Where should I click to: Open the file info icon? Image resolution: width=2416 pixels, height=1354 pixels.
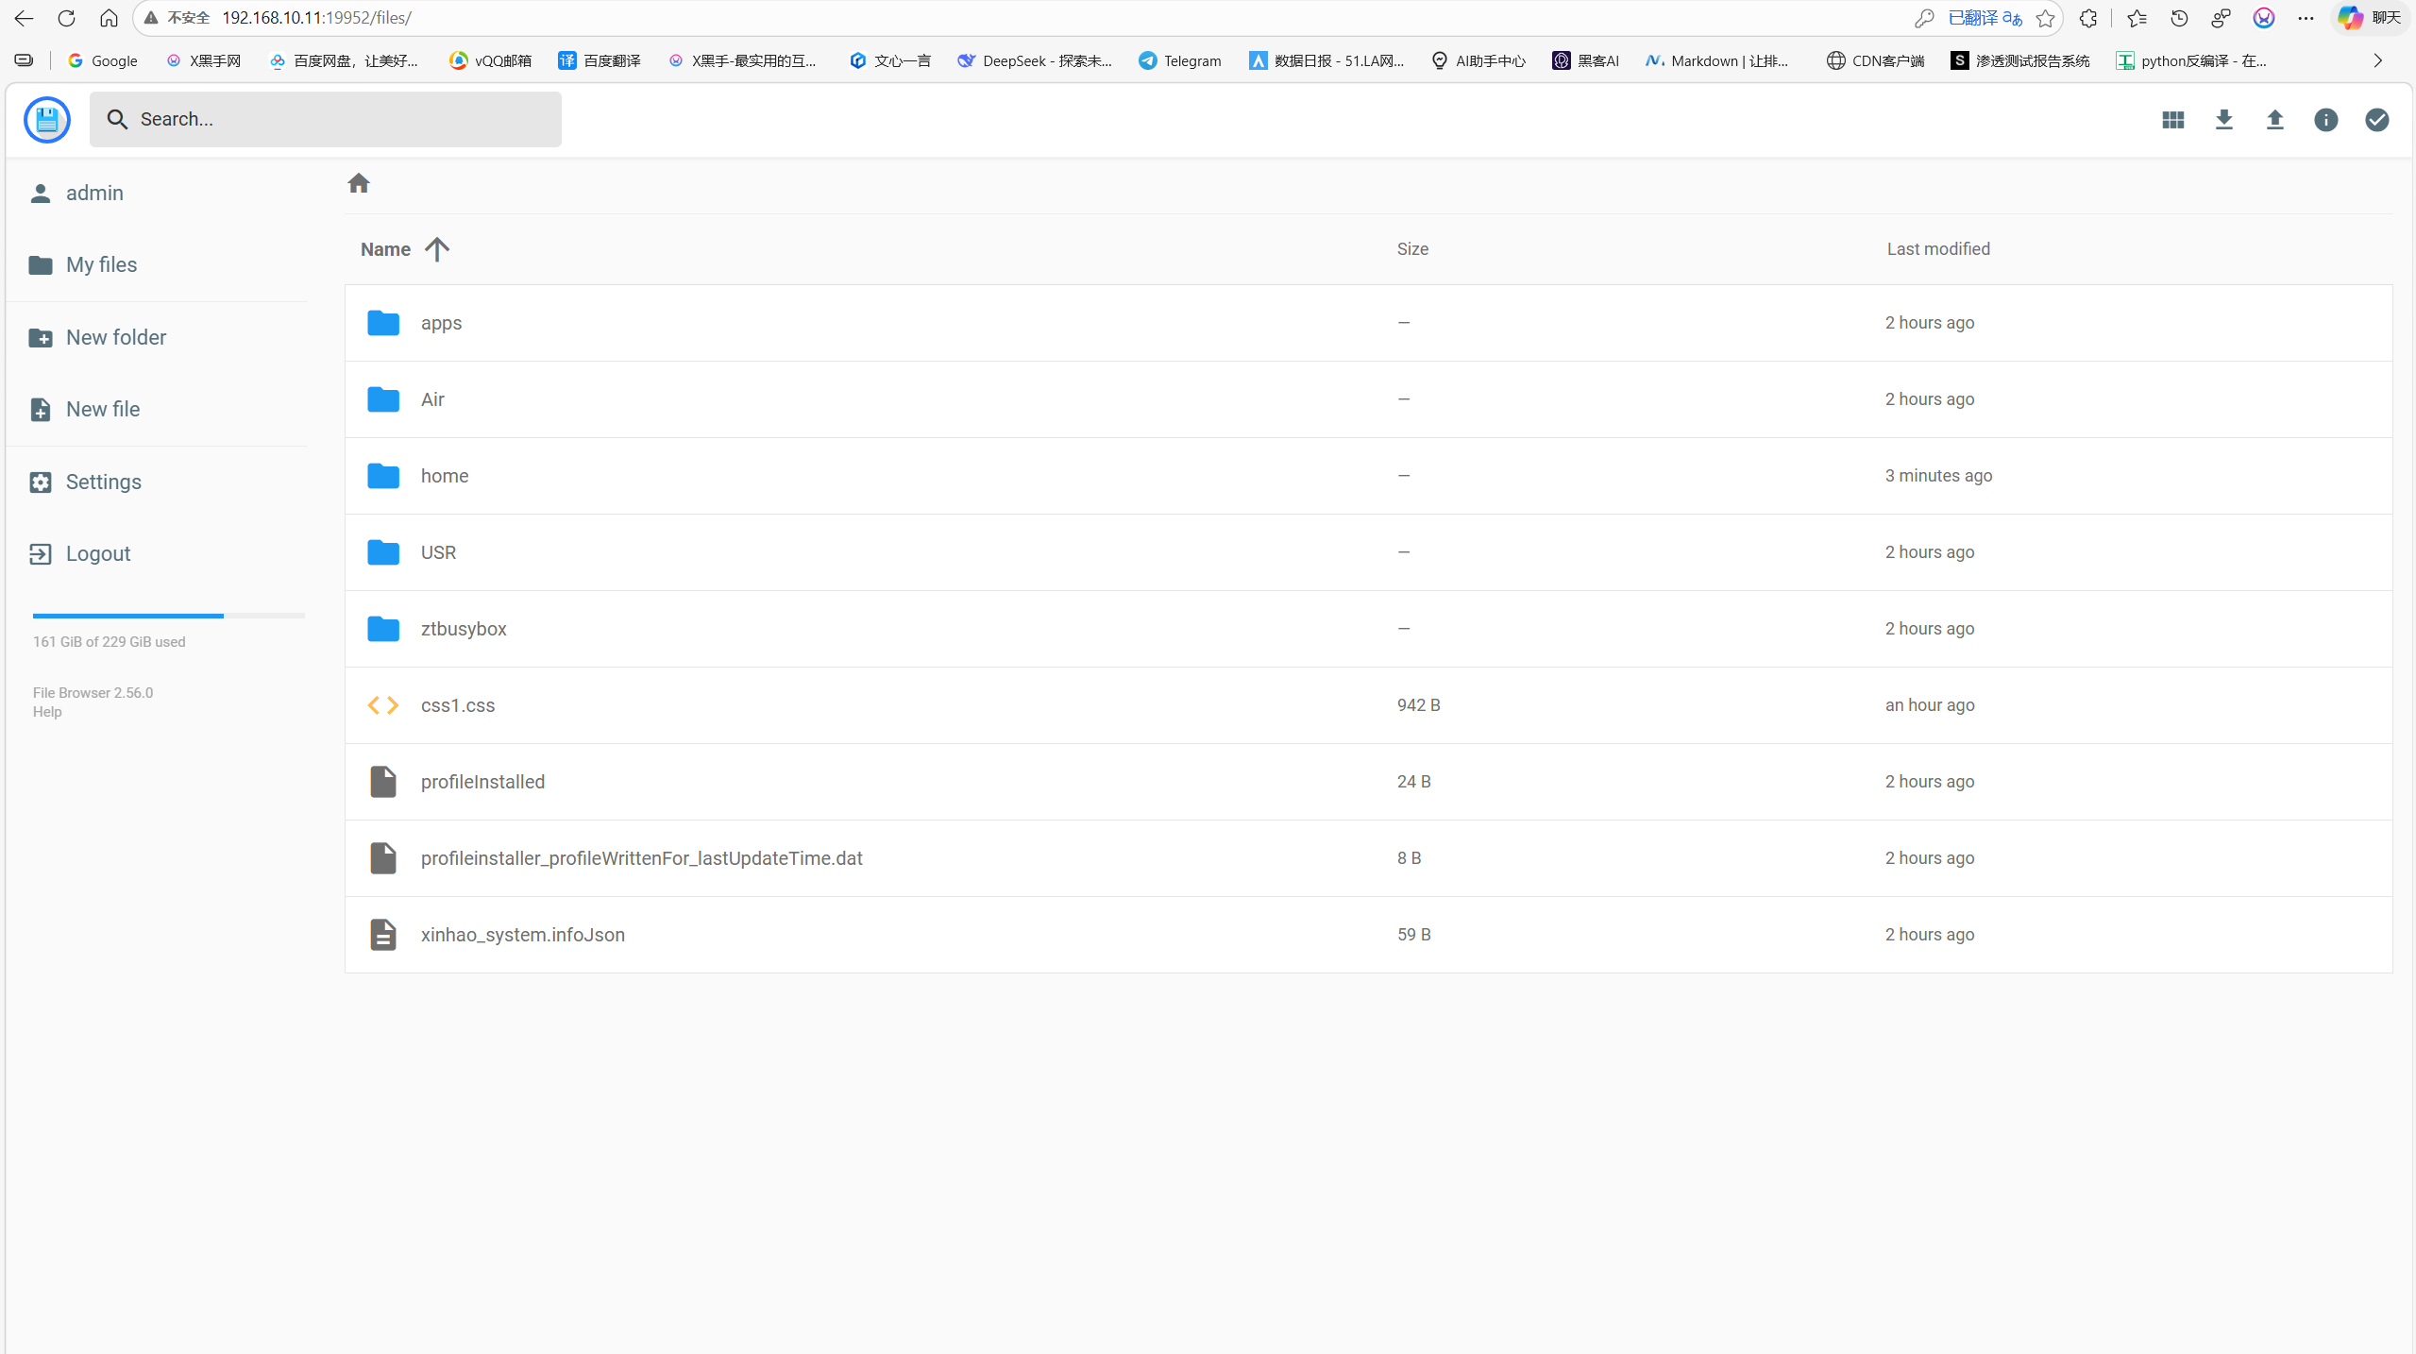pos(2325,120)
